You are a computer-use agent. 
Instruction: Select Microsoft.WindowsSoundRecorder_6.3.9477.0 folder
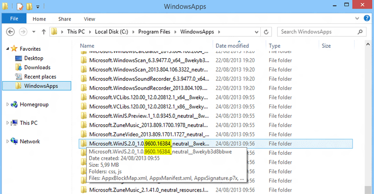point(215,79)
